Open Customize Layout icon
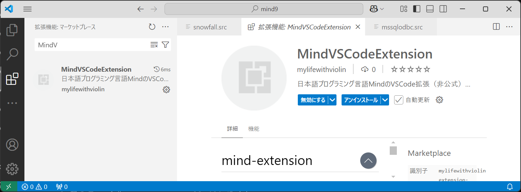 point(404,9)
